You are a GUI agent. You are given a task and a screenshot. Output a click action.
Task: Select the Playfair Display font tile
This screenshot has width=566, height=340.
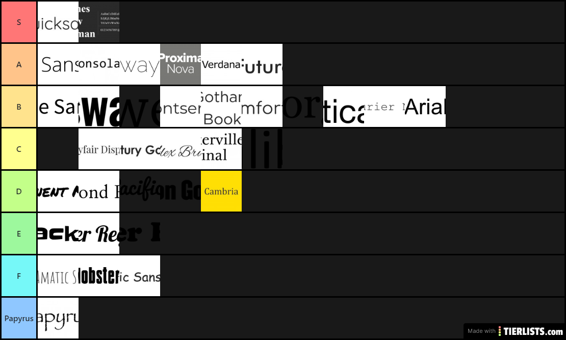click(99, 149)
